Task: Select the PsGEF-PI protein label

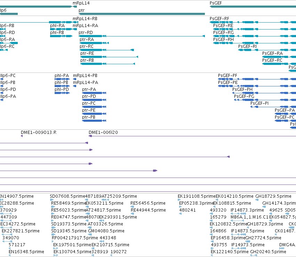Action: (x=259, y=104)
